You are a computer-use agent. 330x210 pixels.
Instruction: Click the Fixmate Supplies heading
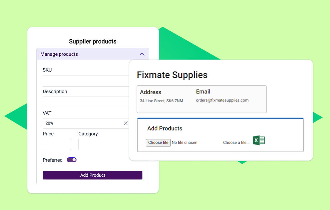172,75
